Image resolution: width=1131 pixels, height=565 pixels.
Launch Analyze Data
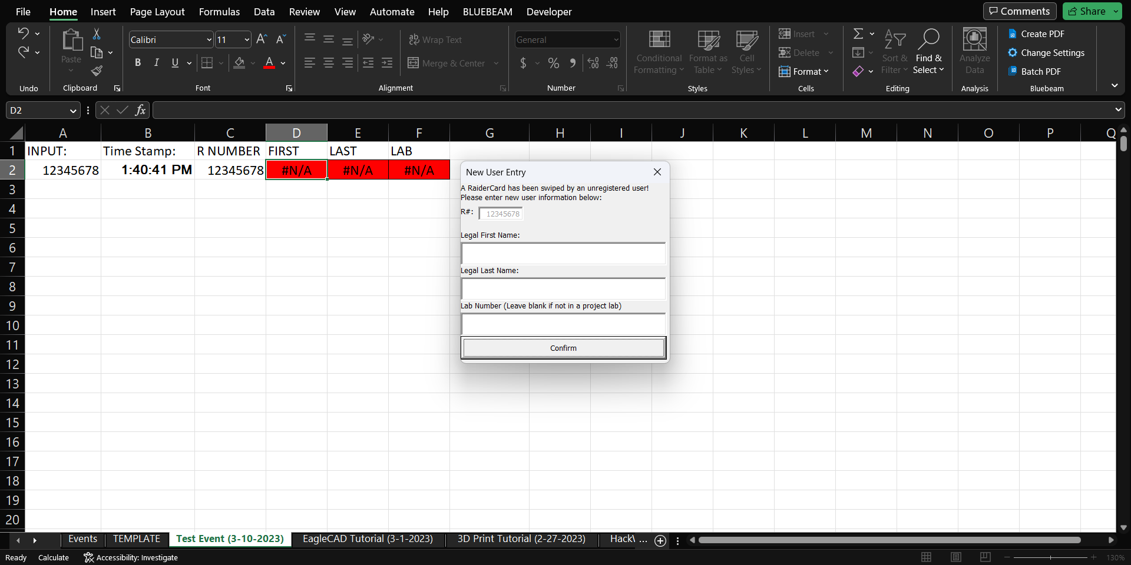[x=974, y=52]
